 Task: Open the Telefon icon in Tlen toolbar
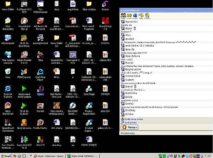click(147, 16)
